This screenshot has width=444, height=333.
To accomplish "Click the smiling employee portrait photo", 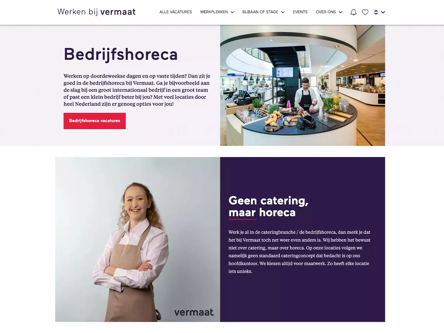I will tap(138, 239).
